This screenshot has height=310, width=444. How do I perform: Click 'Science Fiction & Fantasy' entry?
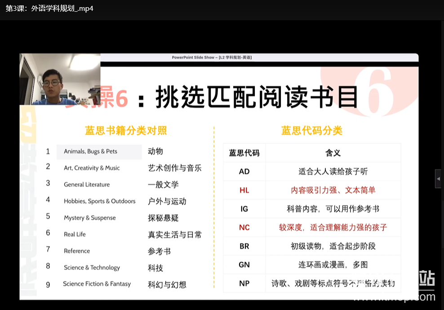(97, 284)
